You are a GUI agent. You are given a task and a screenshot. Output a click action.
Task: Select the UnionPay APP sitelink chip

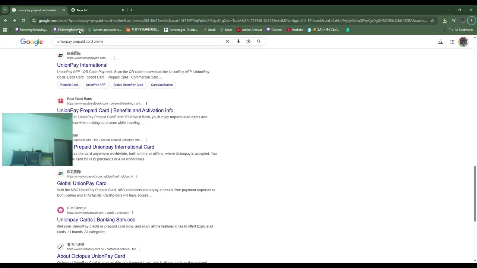click(x=96, y=85)
